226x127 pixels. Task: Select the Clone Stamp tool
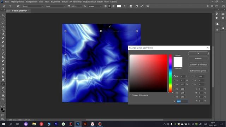(3, 57)
